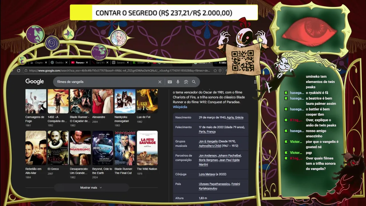Open the Lua de Fel poster
This screenshot has width=366, height=206.
click(147, 101)
